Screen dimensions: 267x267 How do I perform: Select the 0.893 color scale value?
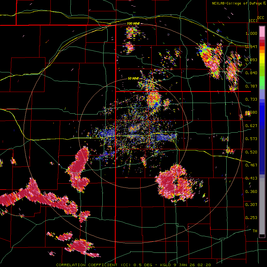click(x=251, y=60)
